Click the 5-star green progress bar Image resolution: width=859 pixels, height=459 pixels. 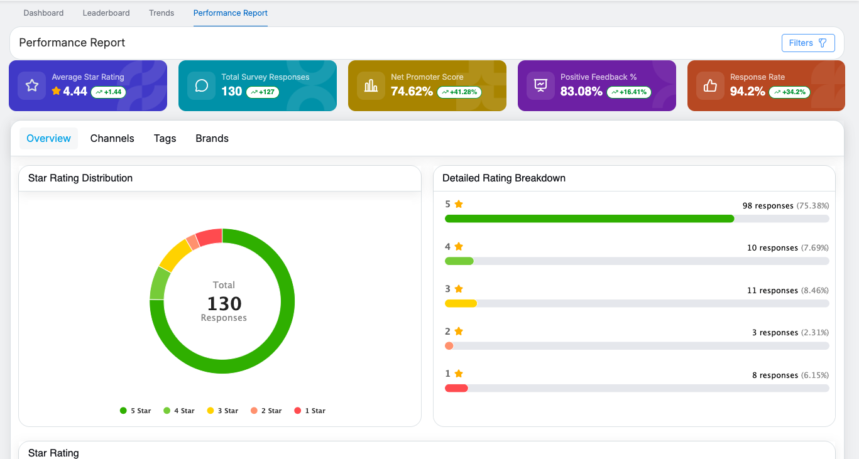[x=589, y=219]
